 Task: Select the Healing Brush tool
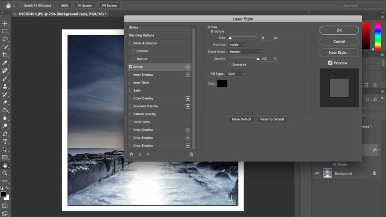5,70
